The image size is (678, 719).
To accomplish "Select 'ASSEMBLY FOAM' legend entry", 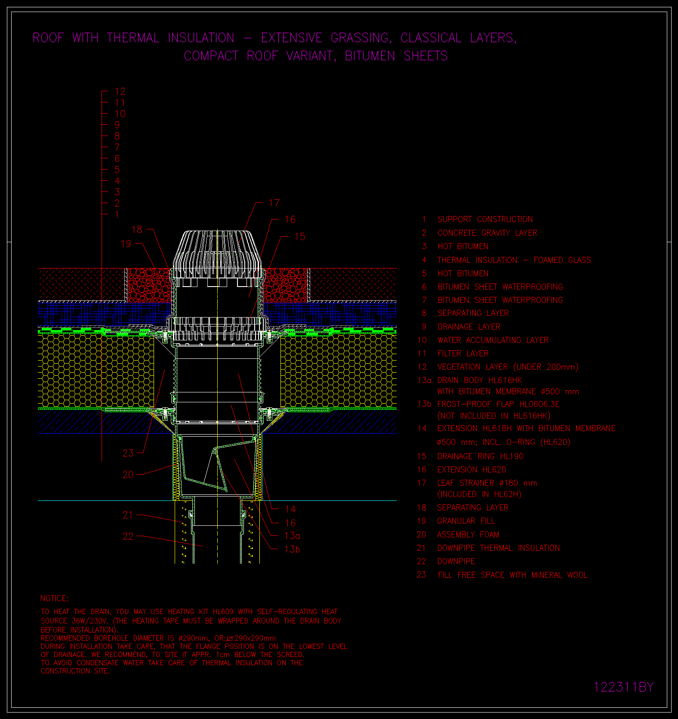I will [x=468, y=535].
